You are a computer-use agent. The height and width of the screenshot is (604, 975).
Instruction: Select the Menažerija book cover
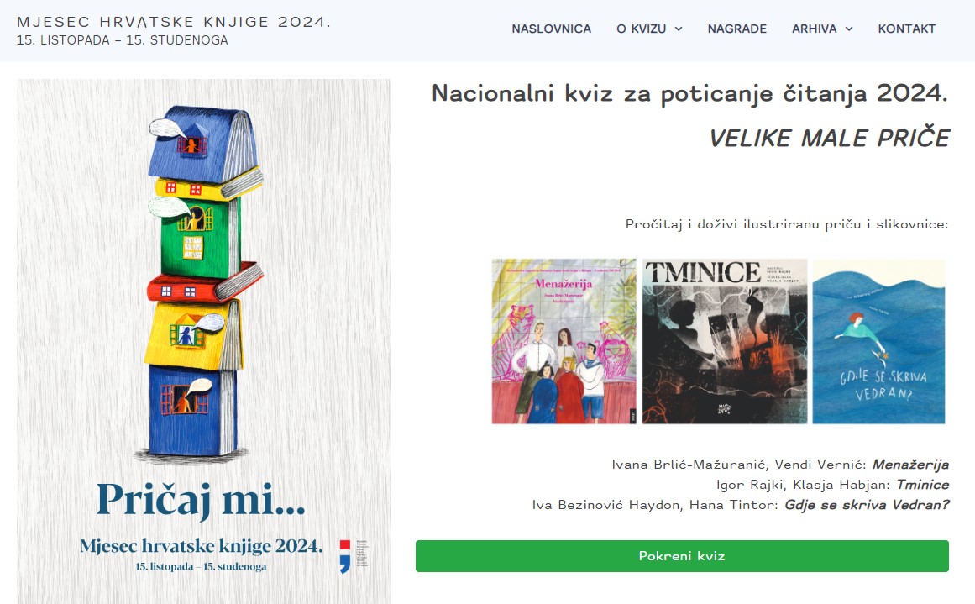[564, 342]
